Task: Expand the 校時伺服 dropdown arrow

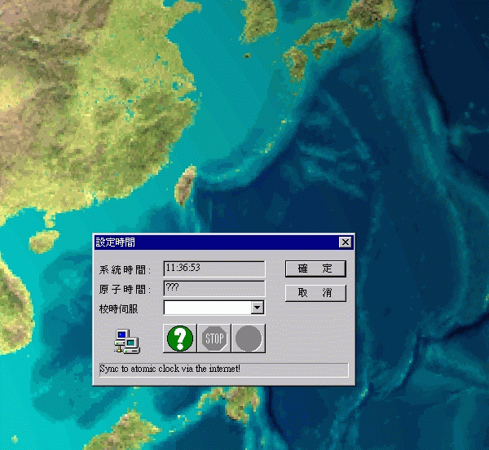Action: click(258, 308)
